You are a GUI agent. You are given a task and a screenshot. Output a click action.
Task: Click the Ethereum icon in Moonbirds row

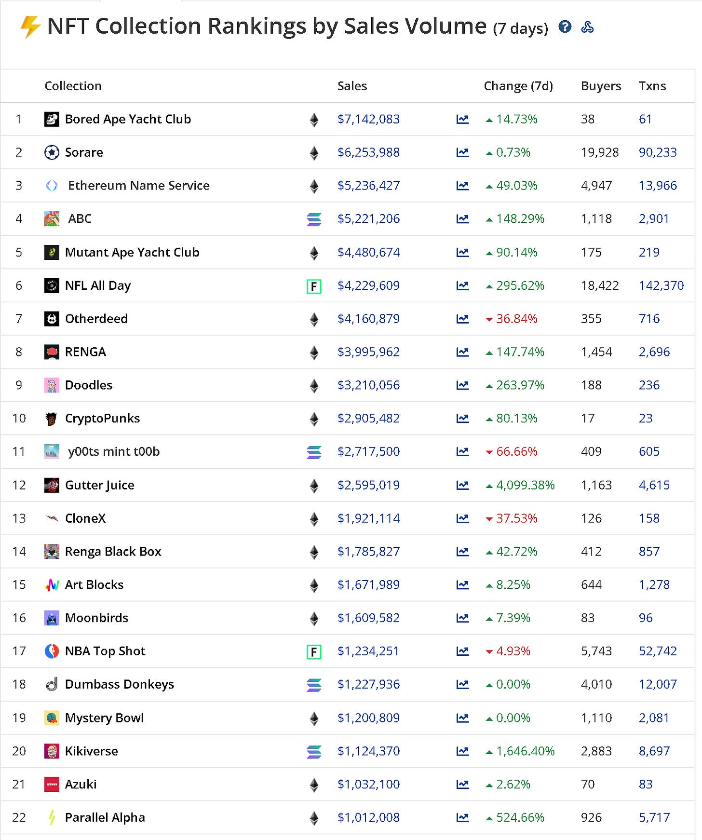pos(314,619)
